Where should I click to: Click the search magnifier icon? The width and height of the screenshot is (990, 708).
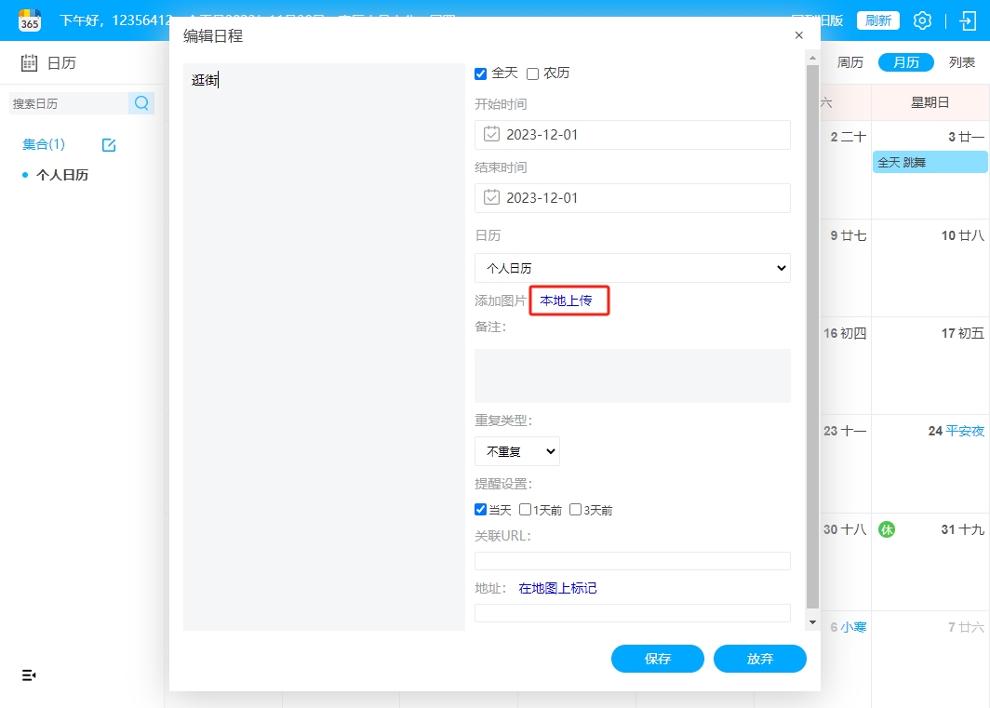141,103
